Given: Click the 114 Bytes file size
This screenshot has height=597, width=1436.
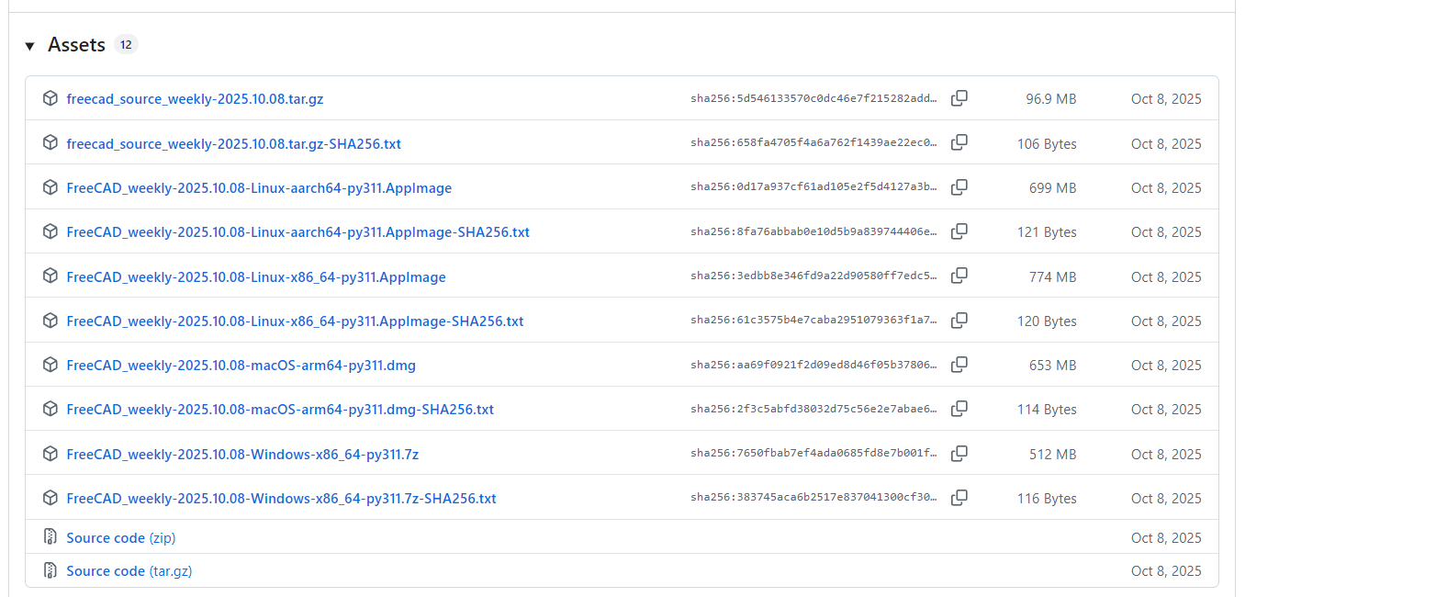Looking at the screenshot, I should tap(1047, 410).
